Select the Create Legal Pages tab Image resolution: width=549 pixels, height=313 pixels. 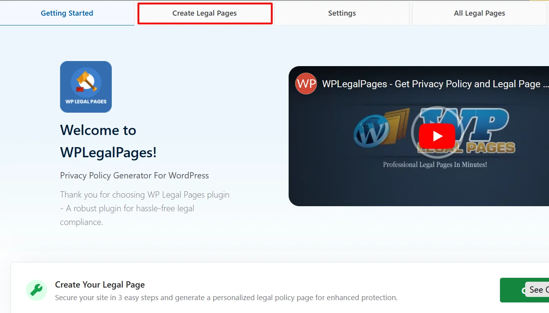click(x=204, y=13)
